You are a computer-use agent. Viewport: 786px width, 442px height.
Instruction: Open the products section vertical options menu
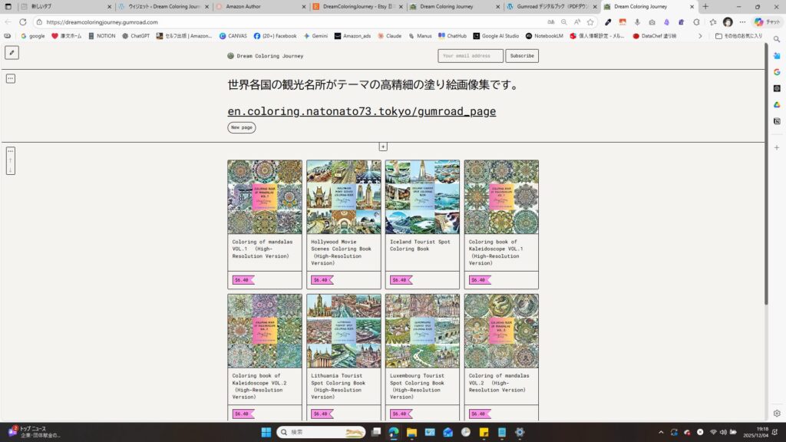(x=11, y=161)
